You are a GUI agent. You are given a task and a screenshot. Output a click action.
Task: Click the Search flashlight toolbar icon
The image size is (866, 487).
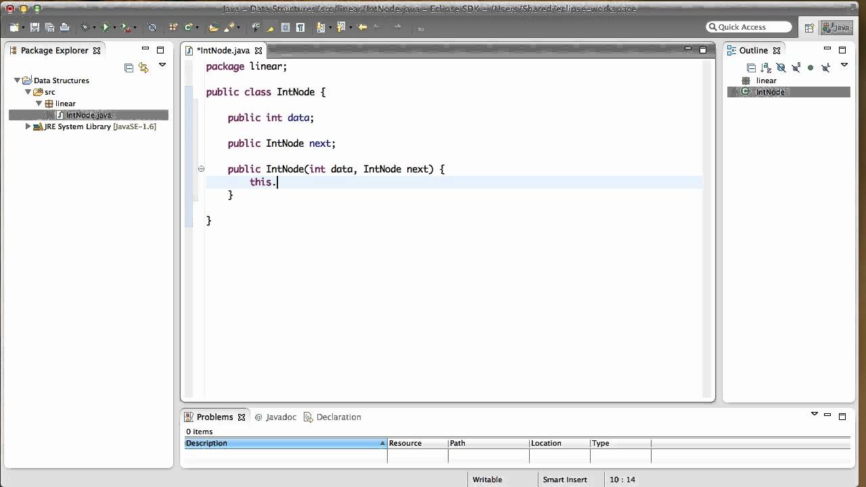pos(229,27)
